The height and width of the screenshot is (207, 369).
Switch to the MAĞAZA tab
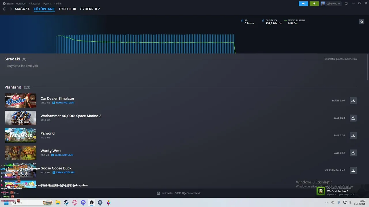pos(22,9)
